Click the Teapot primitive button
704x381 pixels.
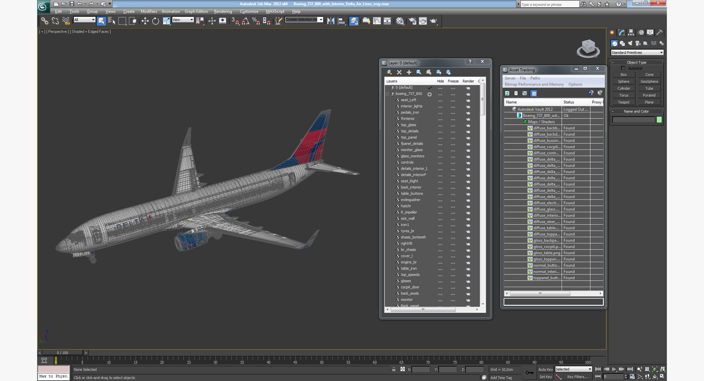pyautogui.click(x=624, y=102)
